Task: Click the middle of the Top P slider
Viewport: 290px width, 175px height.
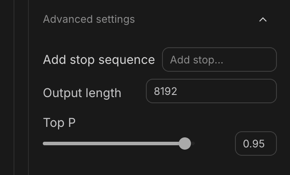Action: tap(118, 143)
